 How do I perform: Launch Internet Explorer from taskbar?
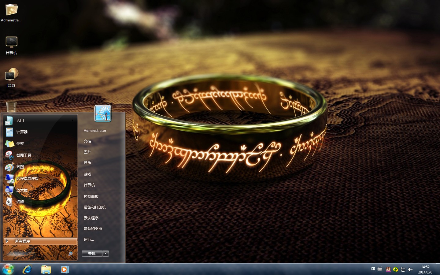click(x=28, y=269)
